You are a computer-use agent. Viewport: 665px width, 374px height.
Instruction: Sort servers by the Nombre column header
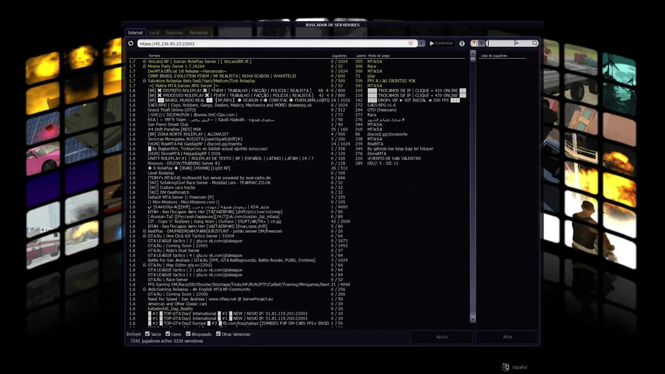tap(154, 56)
